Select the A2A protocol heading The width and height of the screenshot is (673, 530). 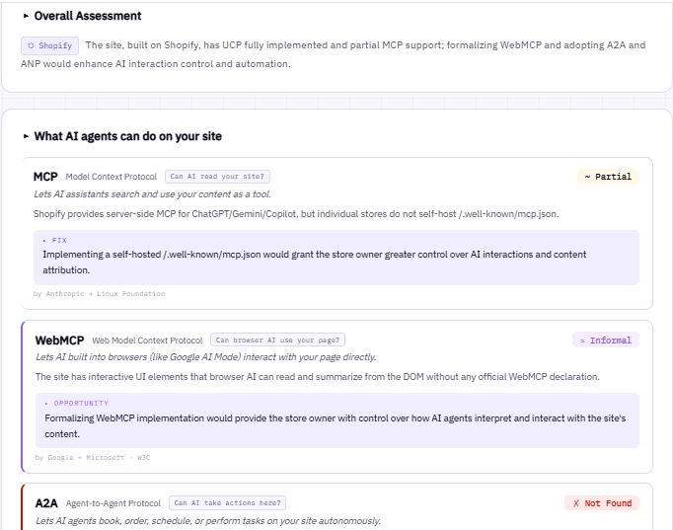click(x=46, y=502)
